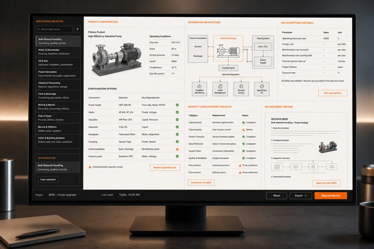The image size is (374, 249).
Task: Click the Instrumentation row warning triangle icon
Action: point(177,149)
